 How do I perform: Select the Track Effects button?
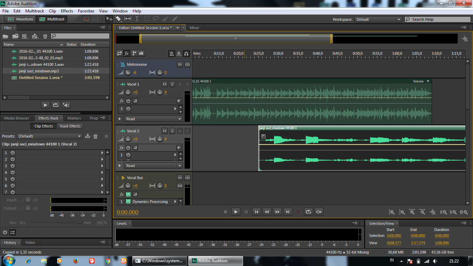[70, 126]
